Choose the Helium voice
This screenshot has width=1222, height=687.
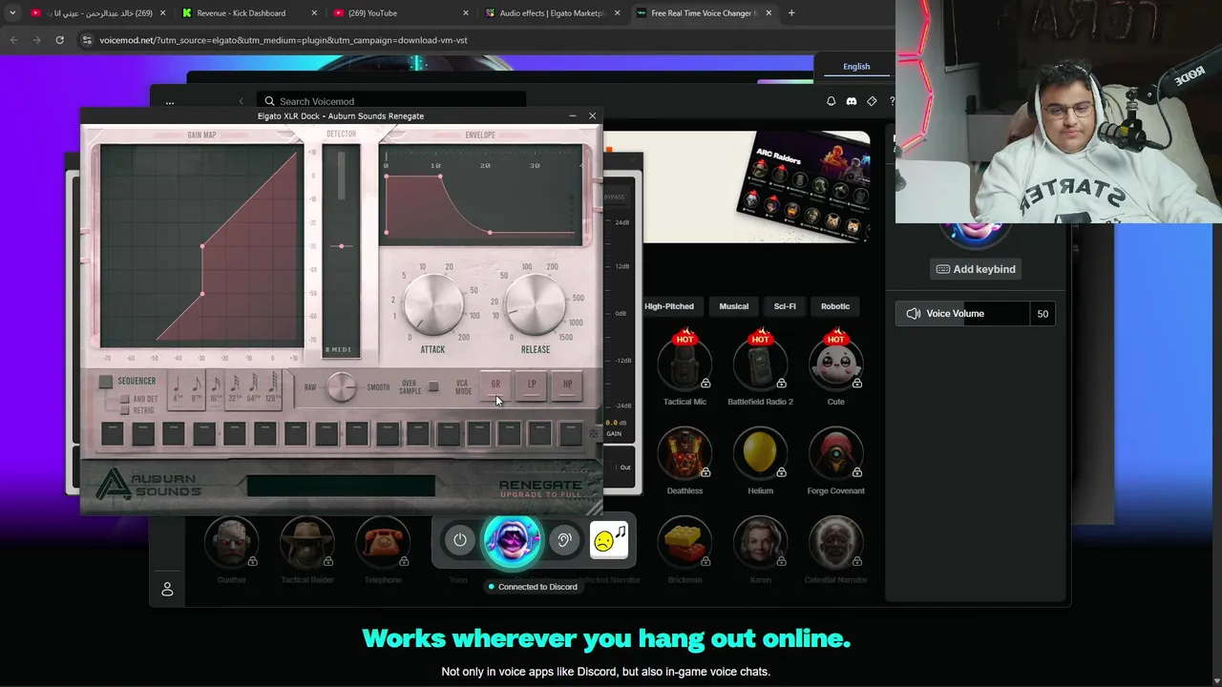point(760,452)
